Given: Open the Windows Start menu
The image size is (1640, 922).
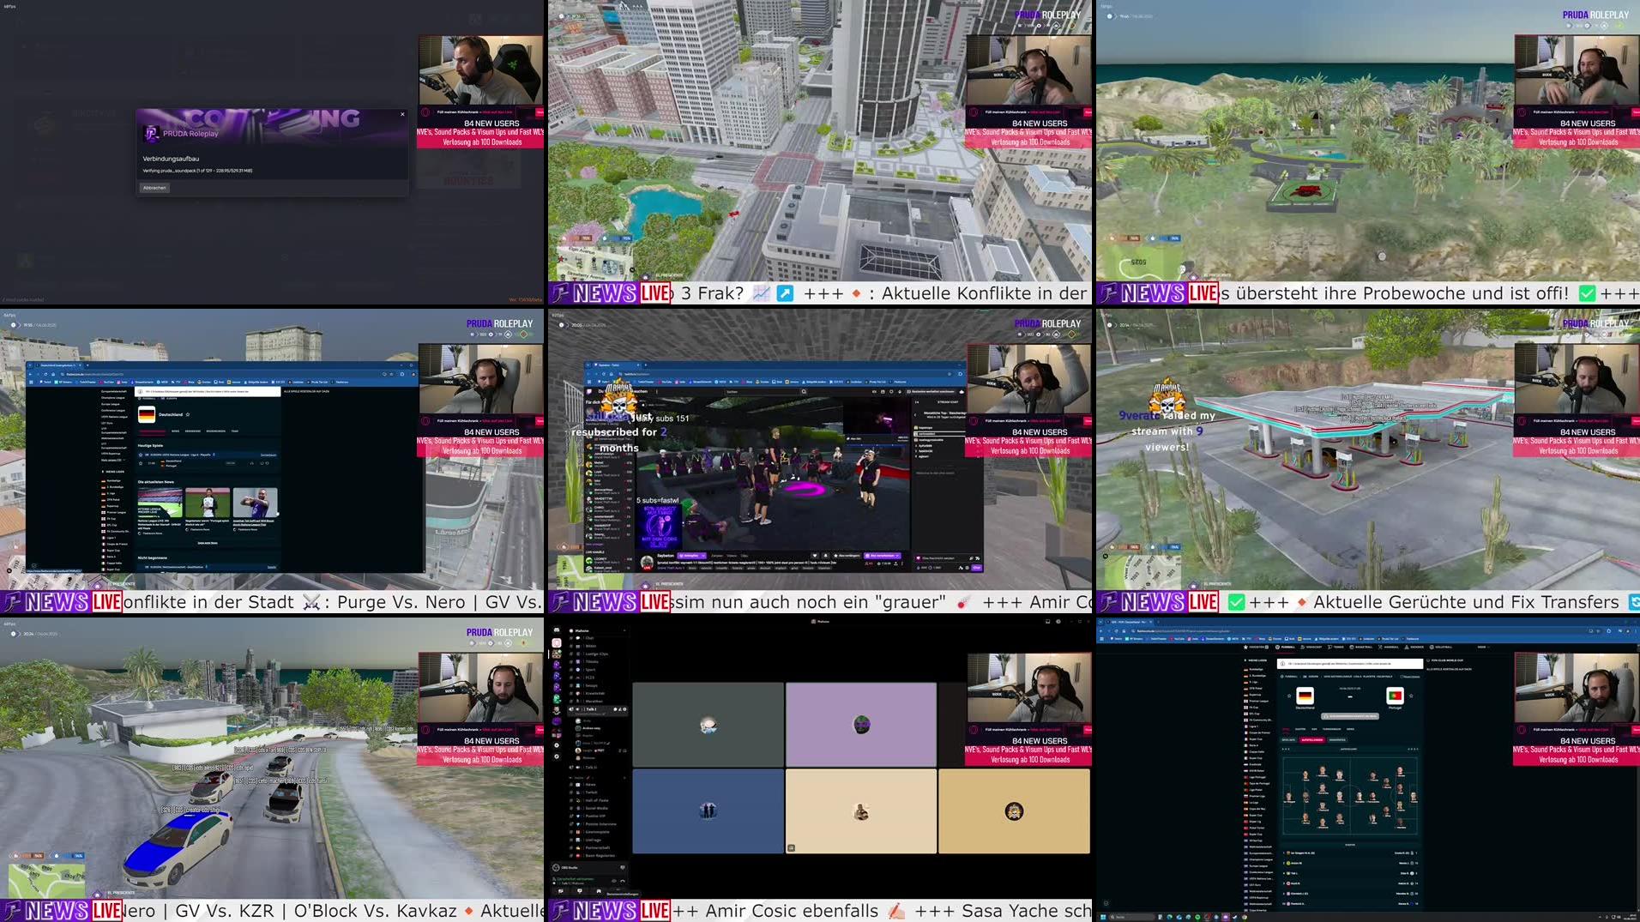Looking at the screenshot, I should (x=1103, y=917).
